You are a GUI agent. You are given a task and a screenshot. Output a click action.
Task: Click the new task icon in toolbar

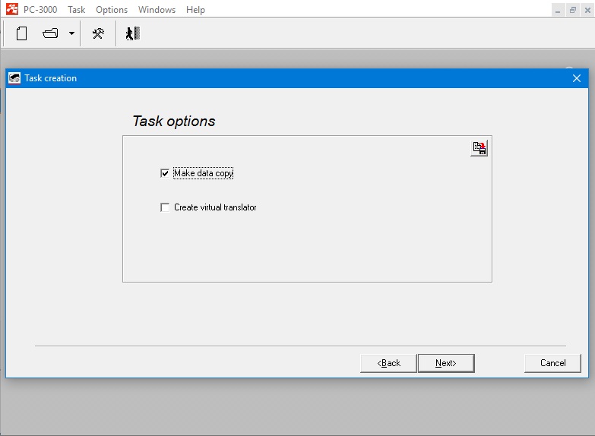(22, 33)
